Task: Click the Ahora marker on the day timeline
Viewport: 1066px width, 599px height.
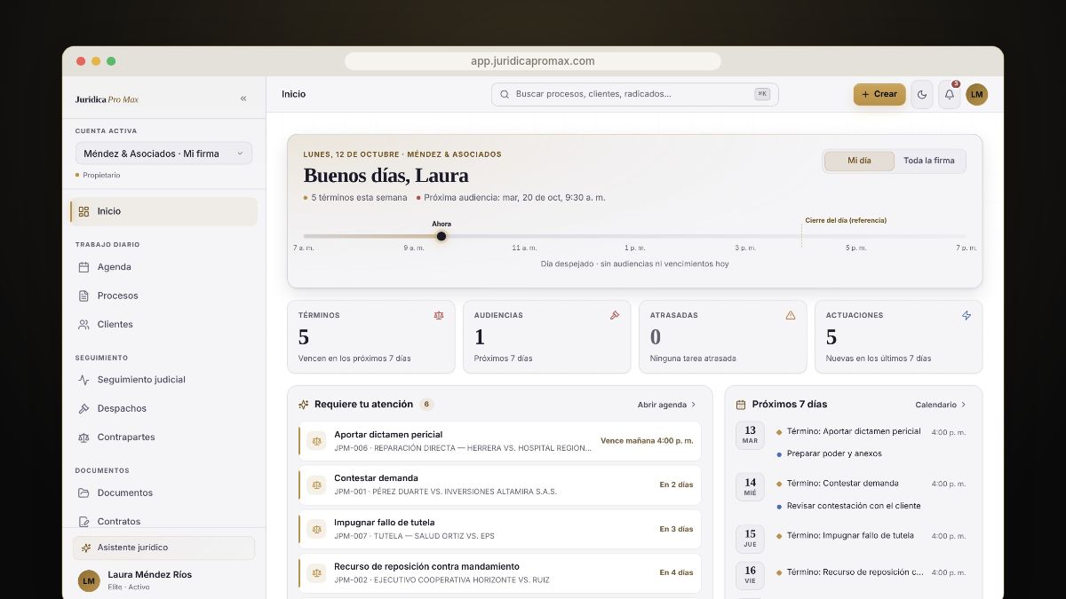Action: 442,236
